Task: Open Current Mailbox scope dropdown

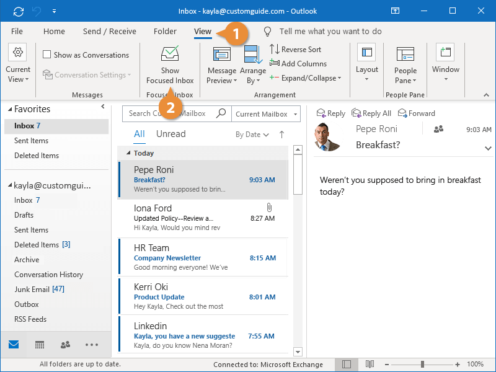Action: tap(266, 114)
